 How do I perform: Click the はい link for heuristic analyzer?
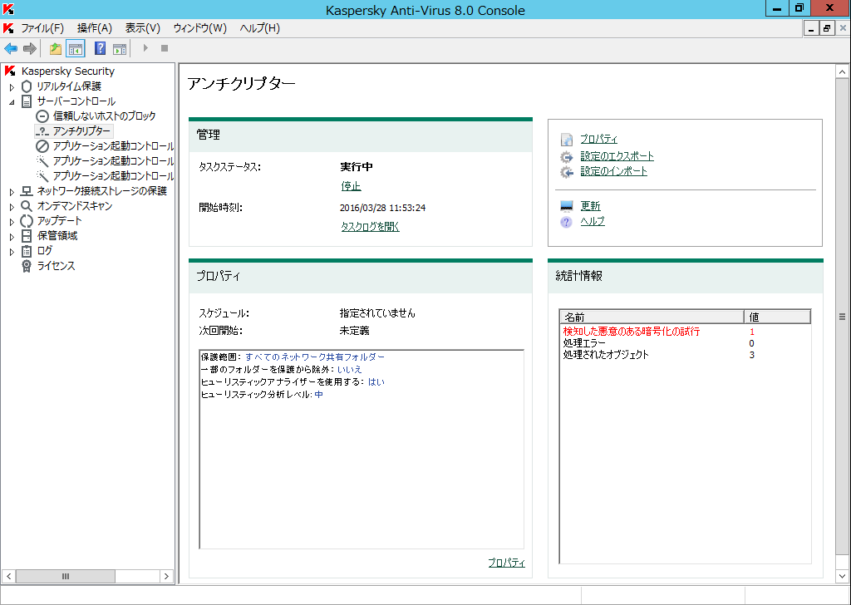(376, 382)
